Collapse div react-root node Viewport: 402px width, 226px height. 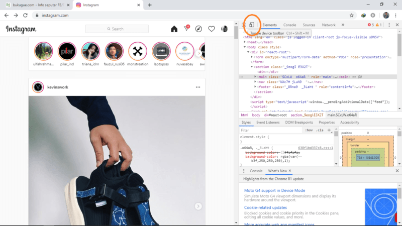248,52
